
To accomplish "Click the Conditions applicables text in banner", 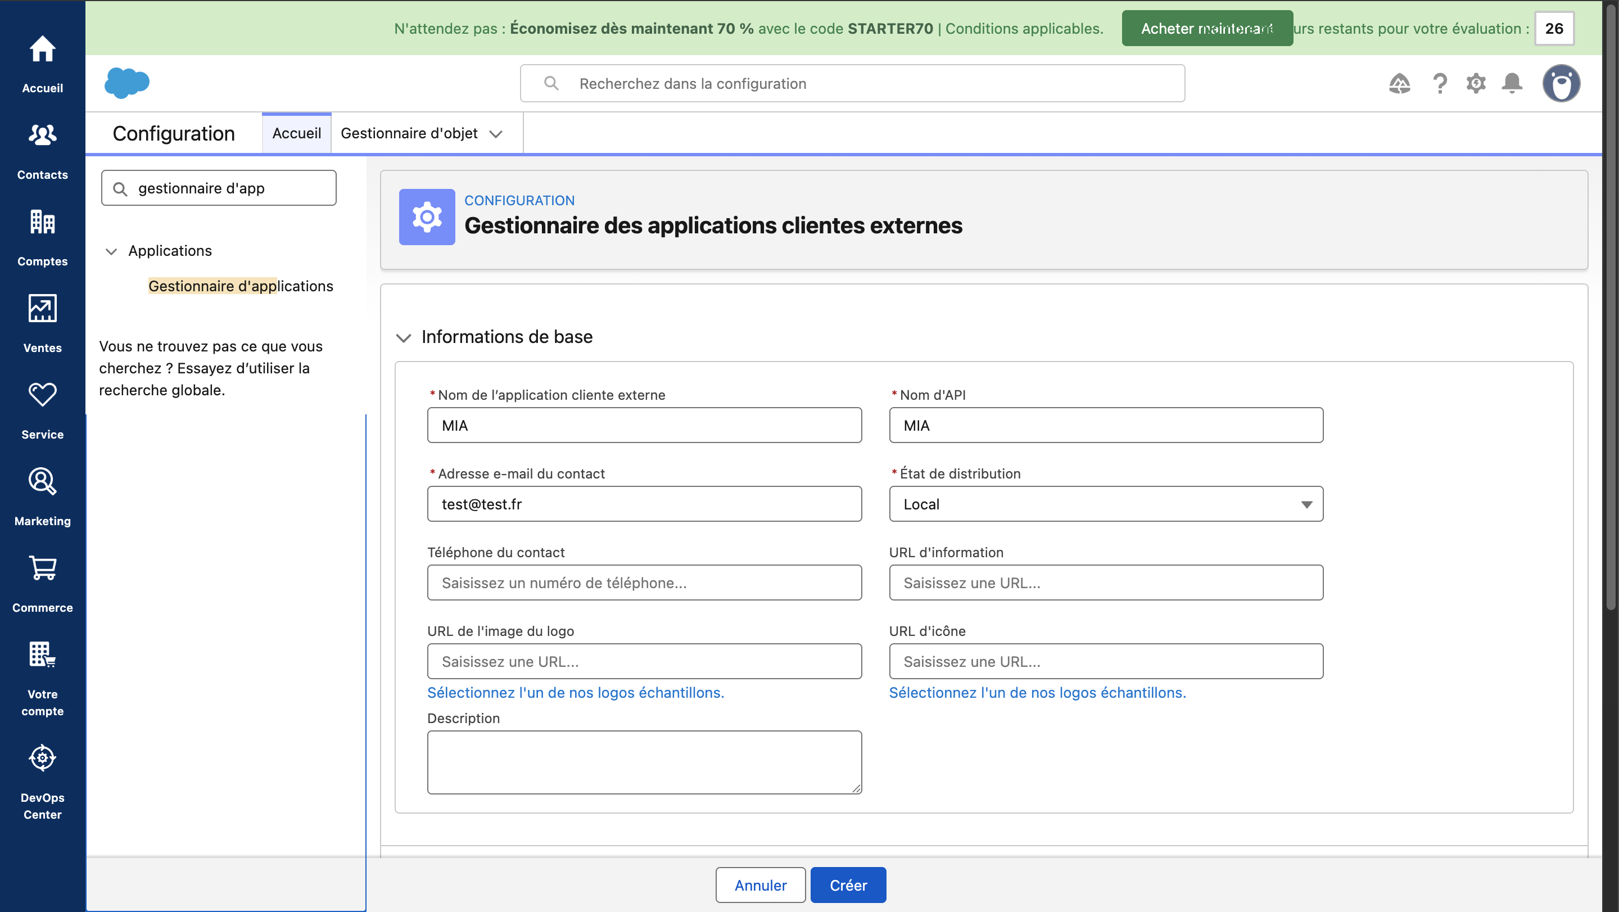I will coord(1024,28).
